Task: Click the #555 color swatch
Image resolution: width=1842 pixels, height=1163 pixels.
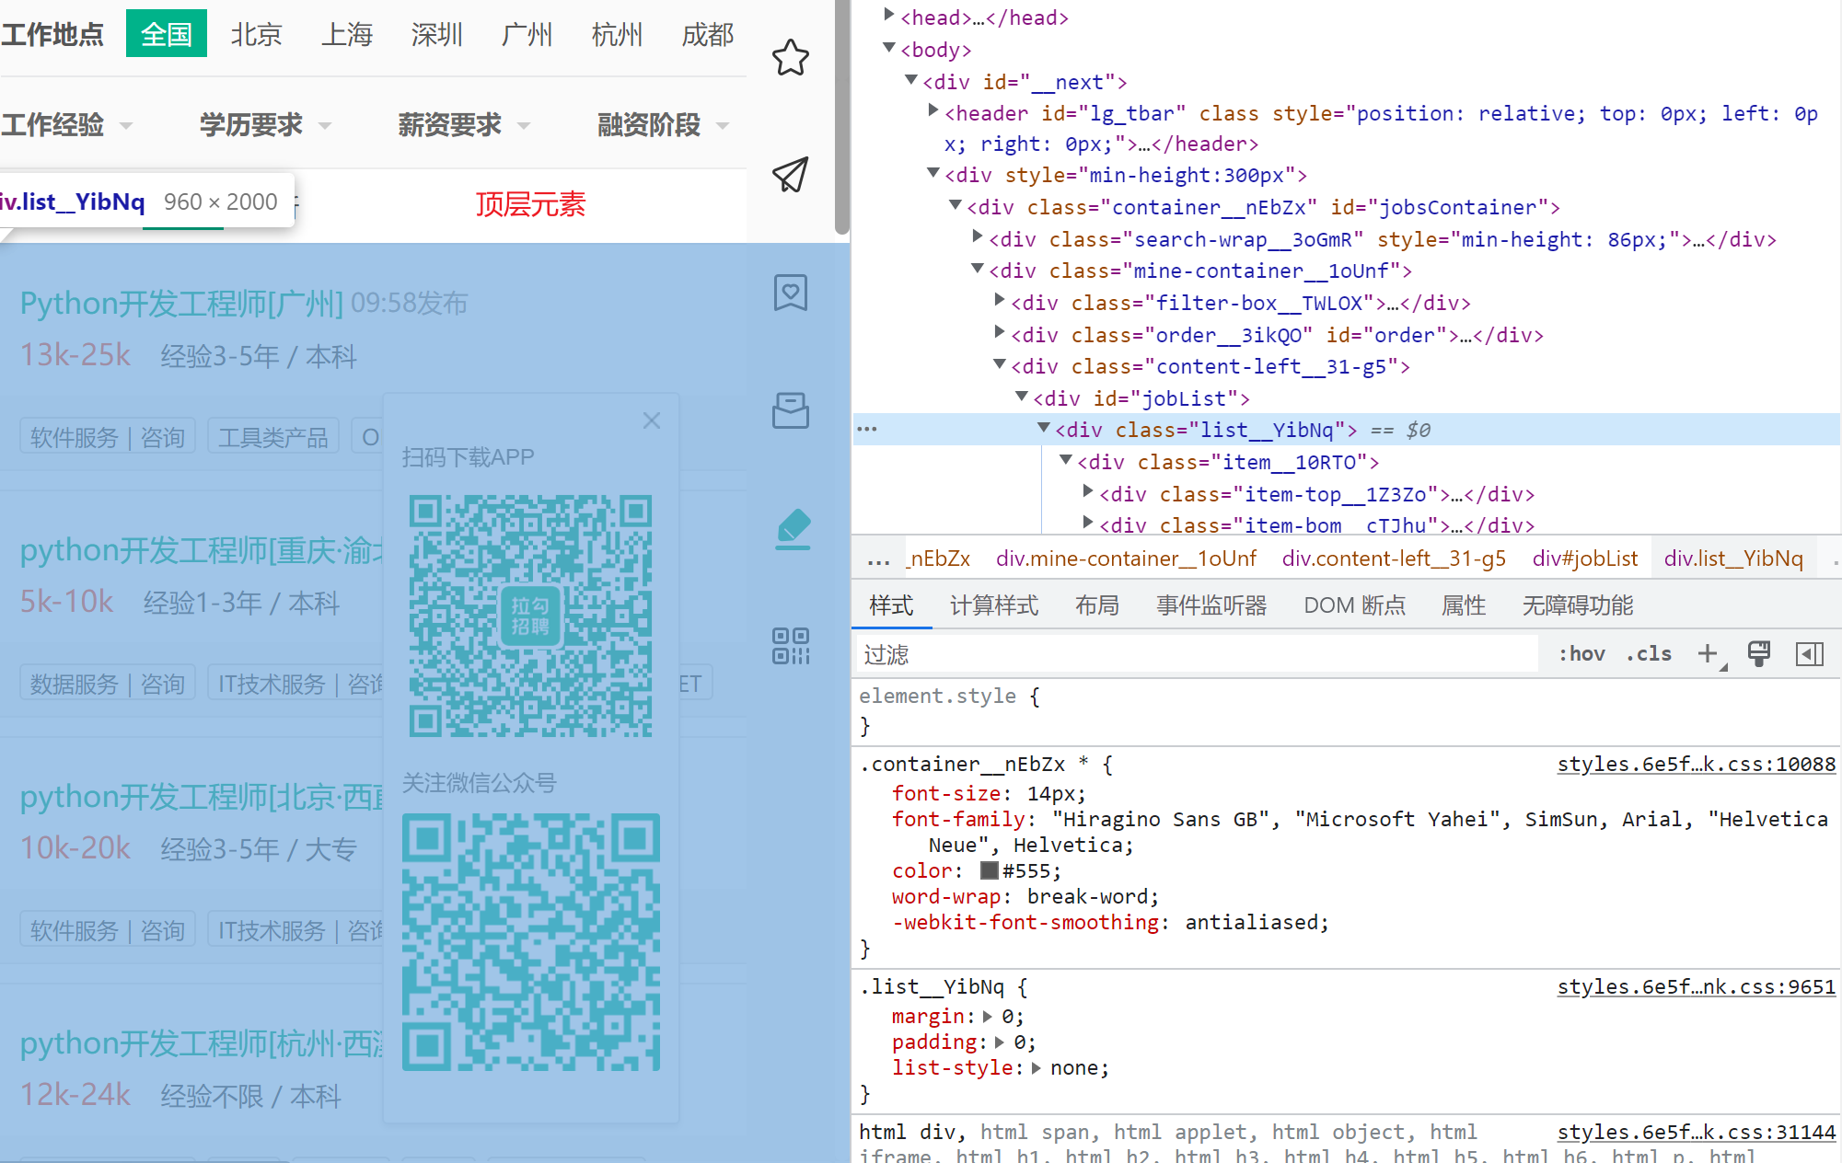Action: (x=990, y=871)
